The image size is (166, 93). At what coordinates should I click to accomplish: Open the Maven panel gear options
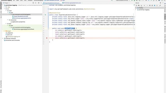point(160,3)
